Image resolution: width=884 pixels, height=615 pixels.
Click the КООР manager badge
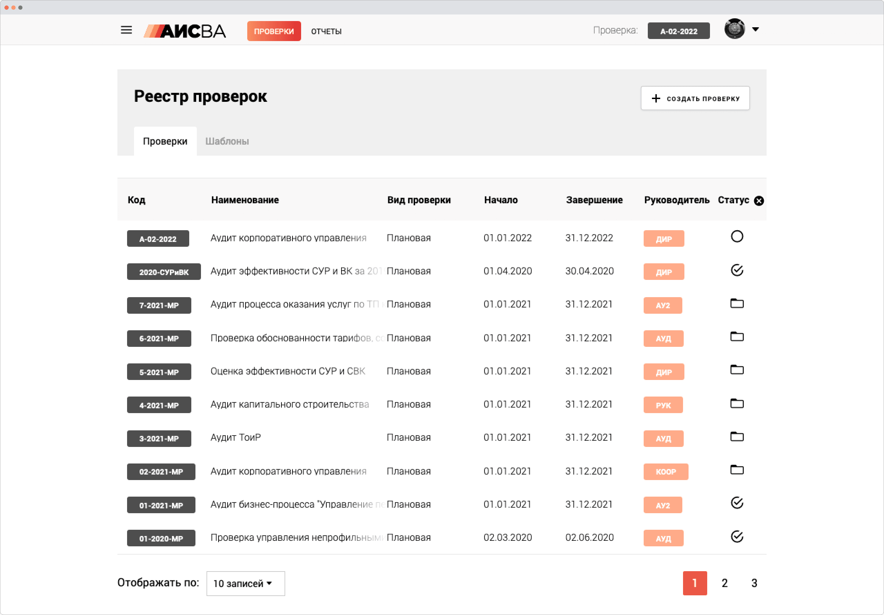tap(665, 472)
